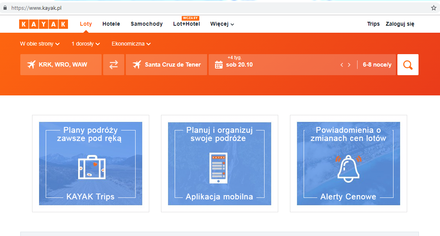Open the Trips link

(x=373, y=24)
